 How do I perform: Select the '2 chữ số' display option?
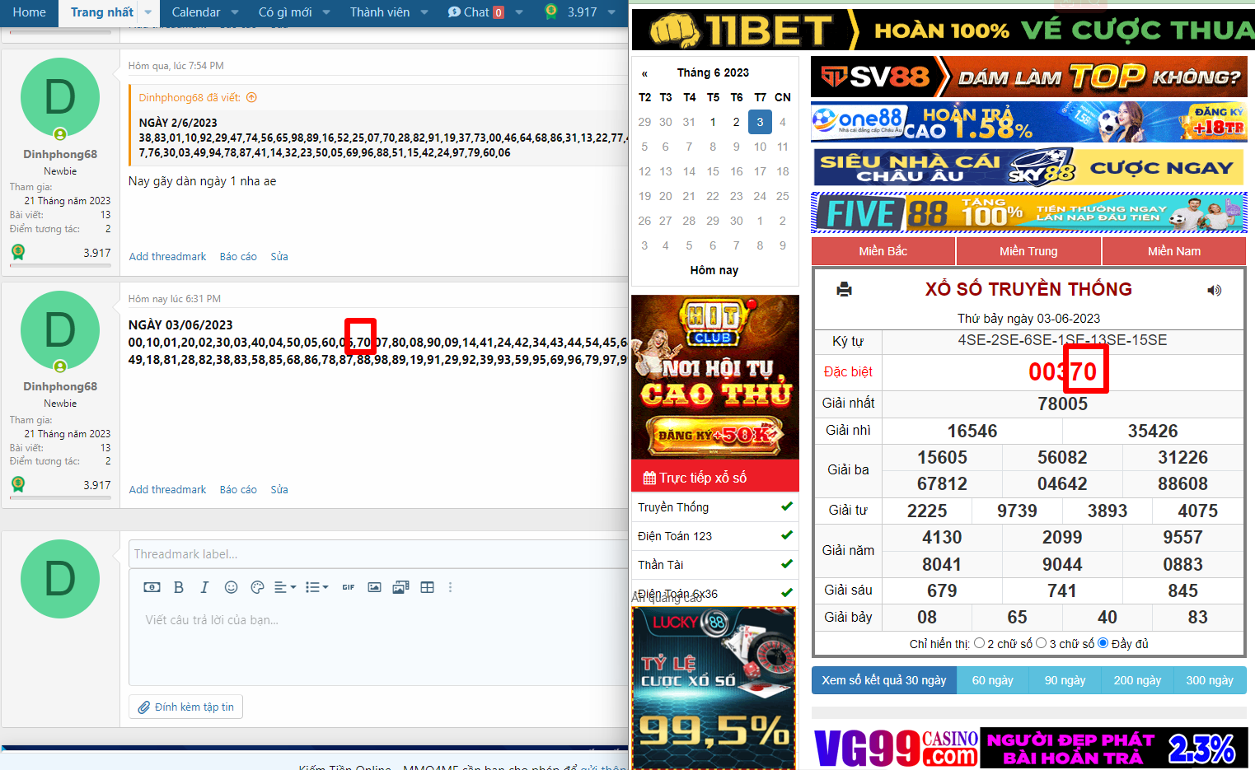pos(979,643)
